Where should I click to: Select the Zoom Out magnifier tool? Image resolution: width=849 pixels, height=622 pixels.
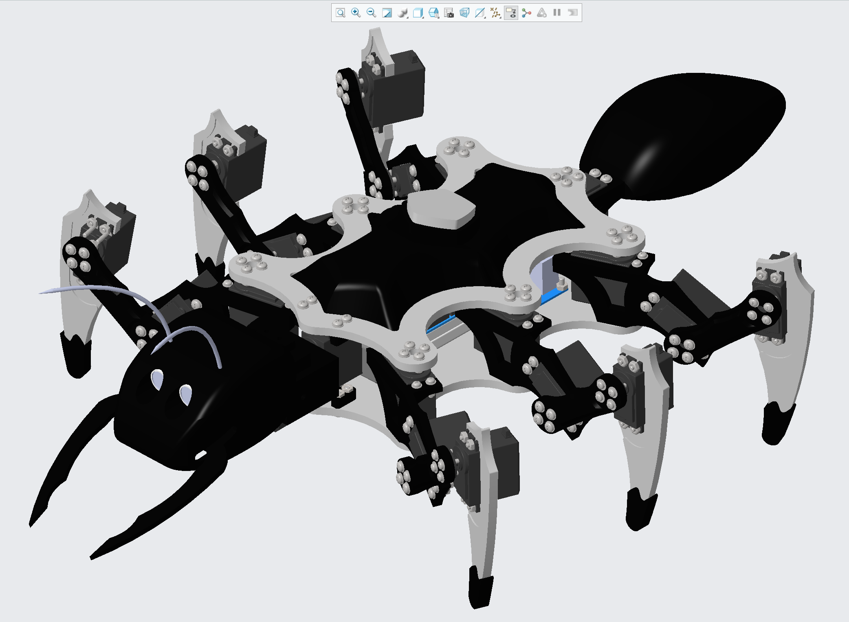pyautogui.click(x=371, y=13)
